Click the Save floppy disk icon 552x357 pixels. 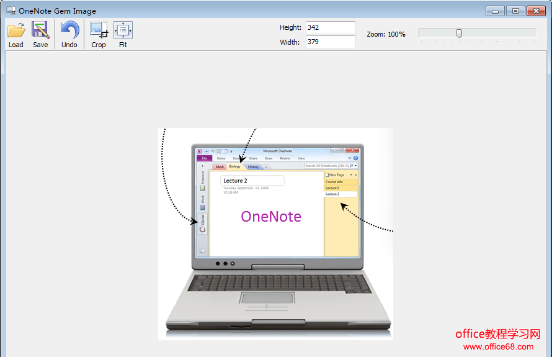pos(40,30)
